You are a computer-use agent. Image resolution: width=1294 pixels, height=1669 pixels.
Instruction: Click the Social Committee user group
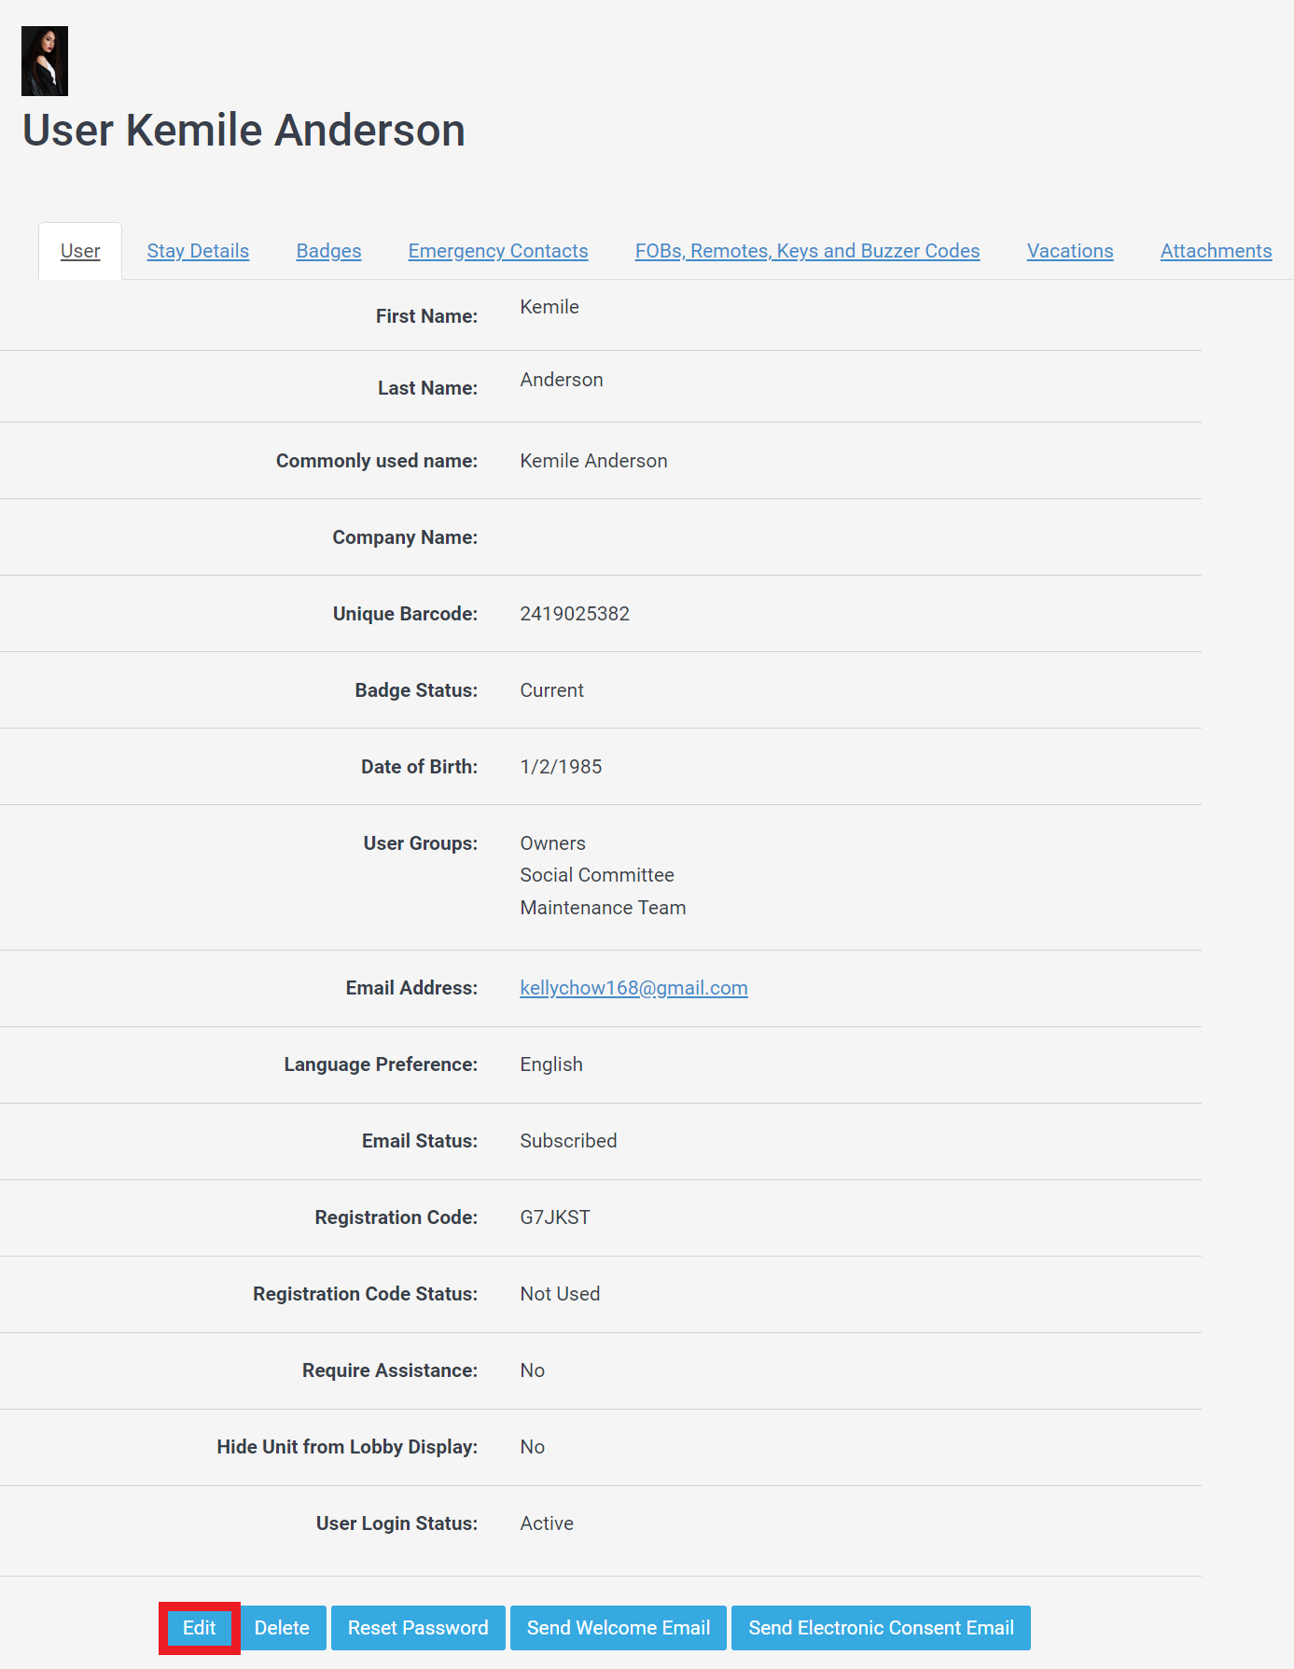pyautogui.click(x=597, y=875)
